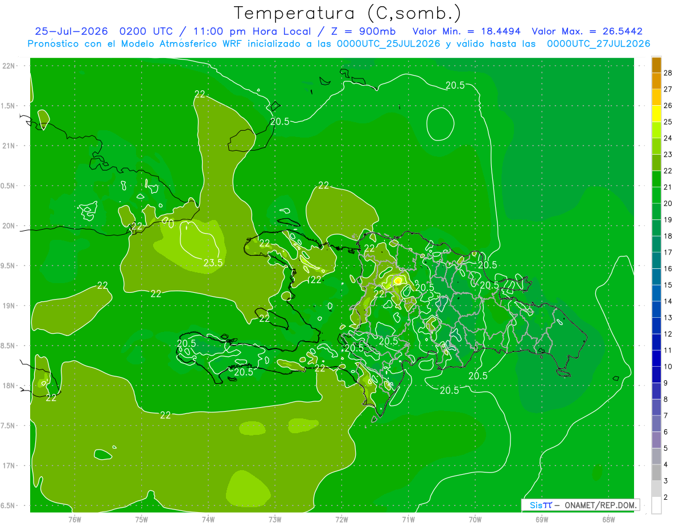Click the color scale tick label '28'
The height and width of the screenshot is (527, 683).
point(668,73)
